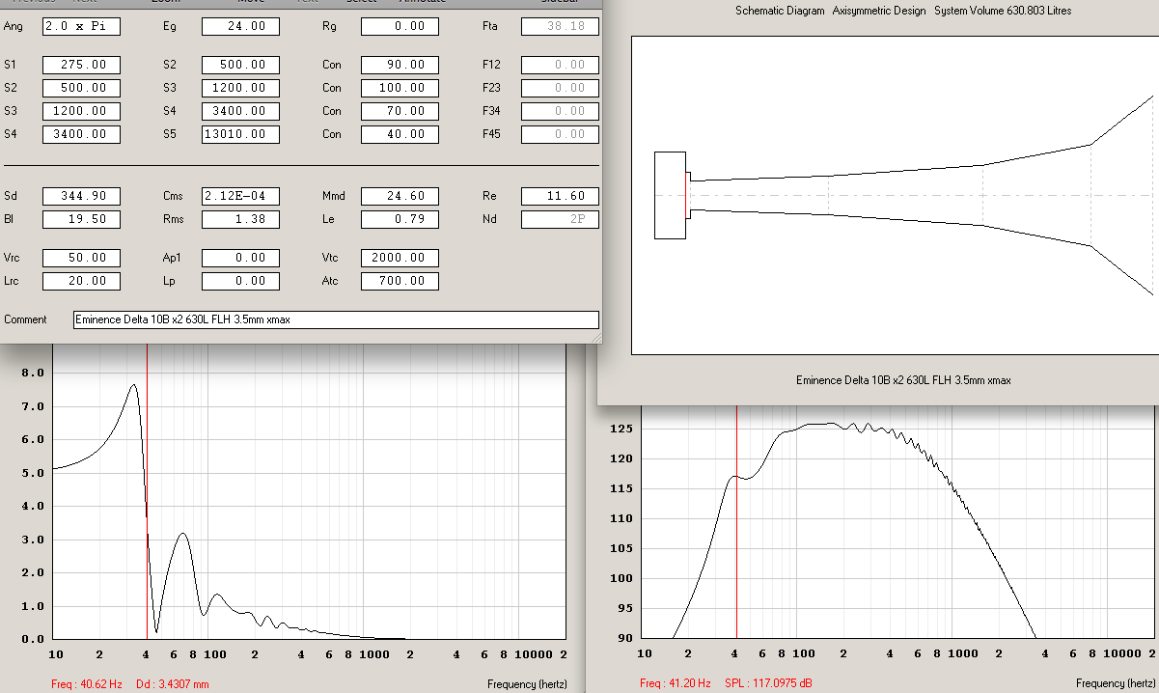
Task: Click the red driver diaphragm in schematic
Action: coord(688,195)
